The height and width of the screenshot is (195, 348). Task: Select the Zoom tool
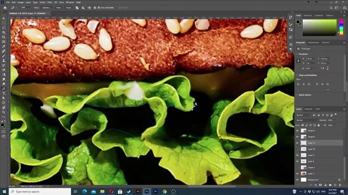(x=4, y=112)
